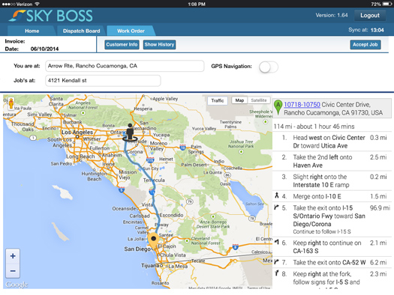Click the exit arrow icon for step 7
The width and height of the screenshot is (394, 295).
[277, 261]
